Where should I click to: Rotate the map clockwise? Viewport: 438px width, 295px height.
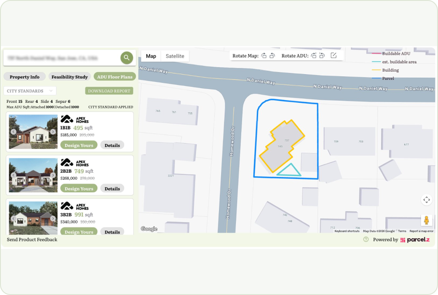[264, 56]
